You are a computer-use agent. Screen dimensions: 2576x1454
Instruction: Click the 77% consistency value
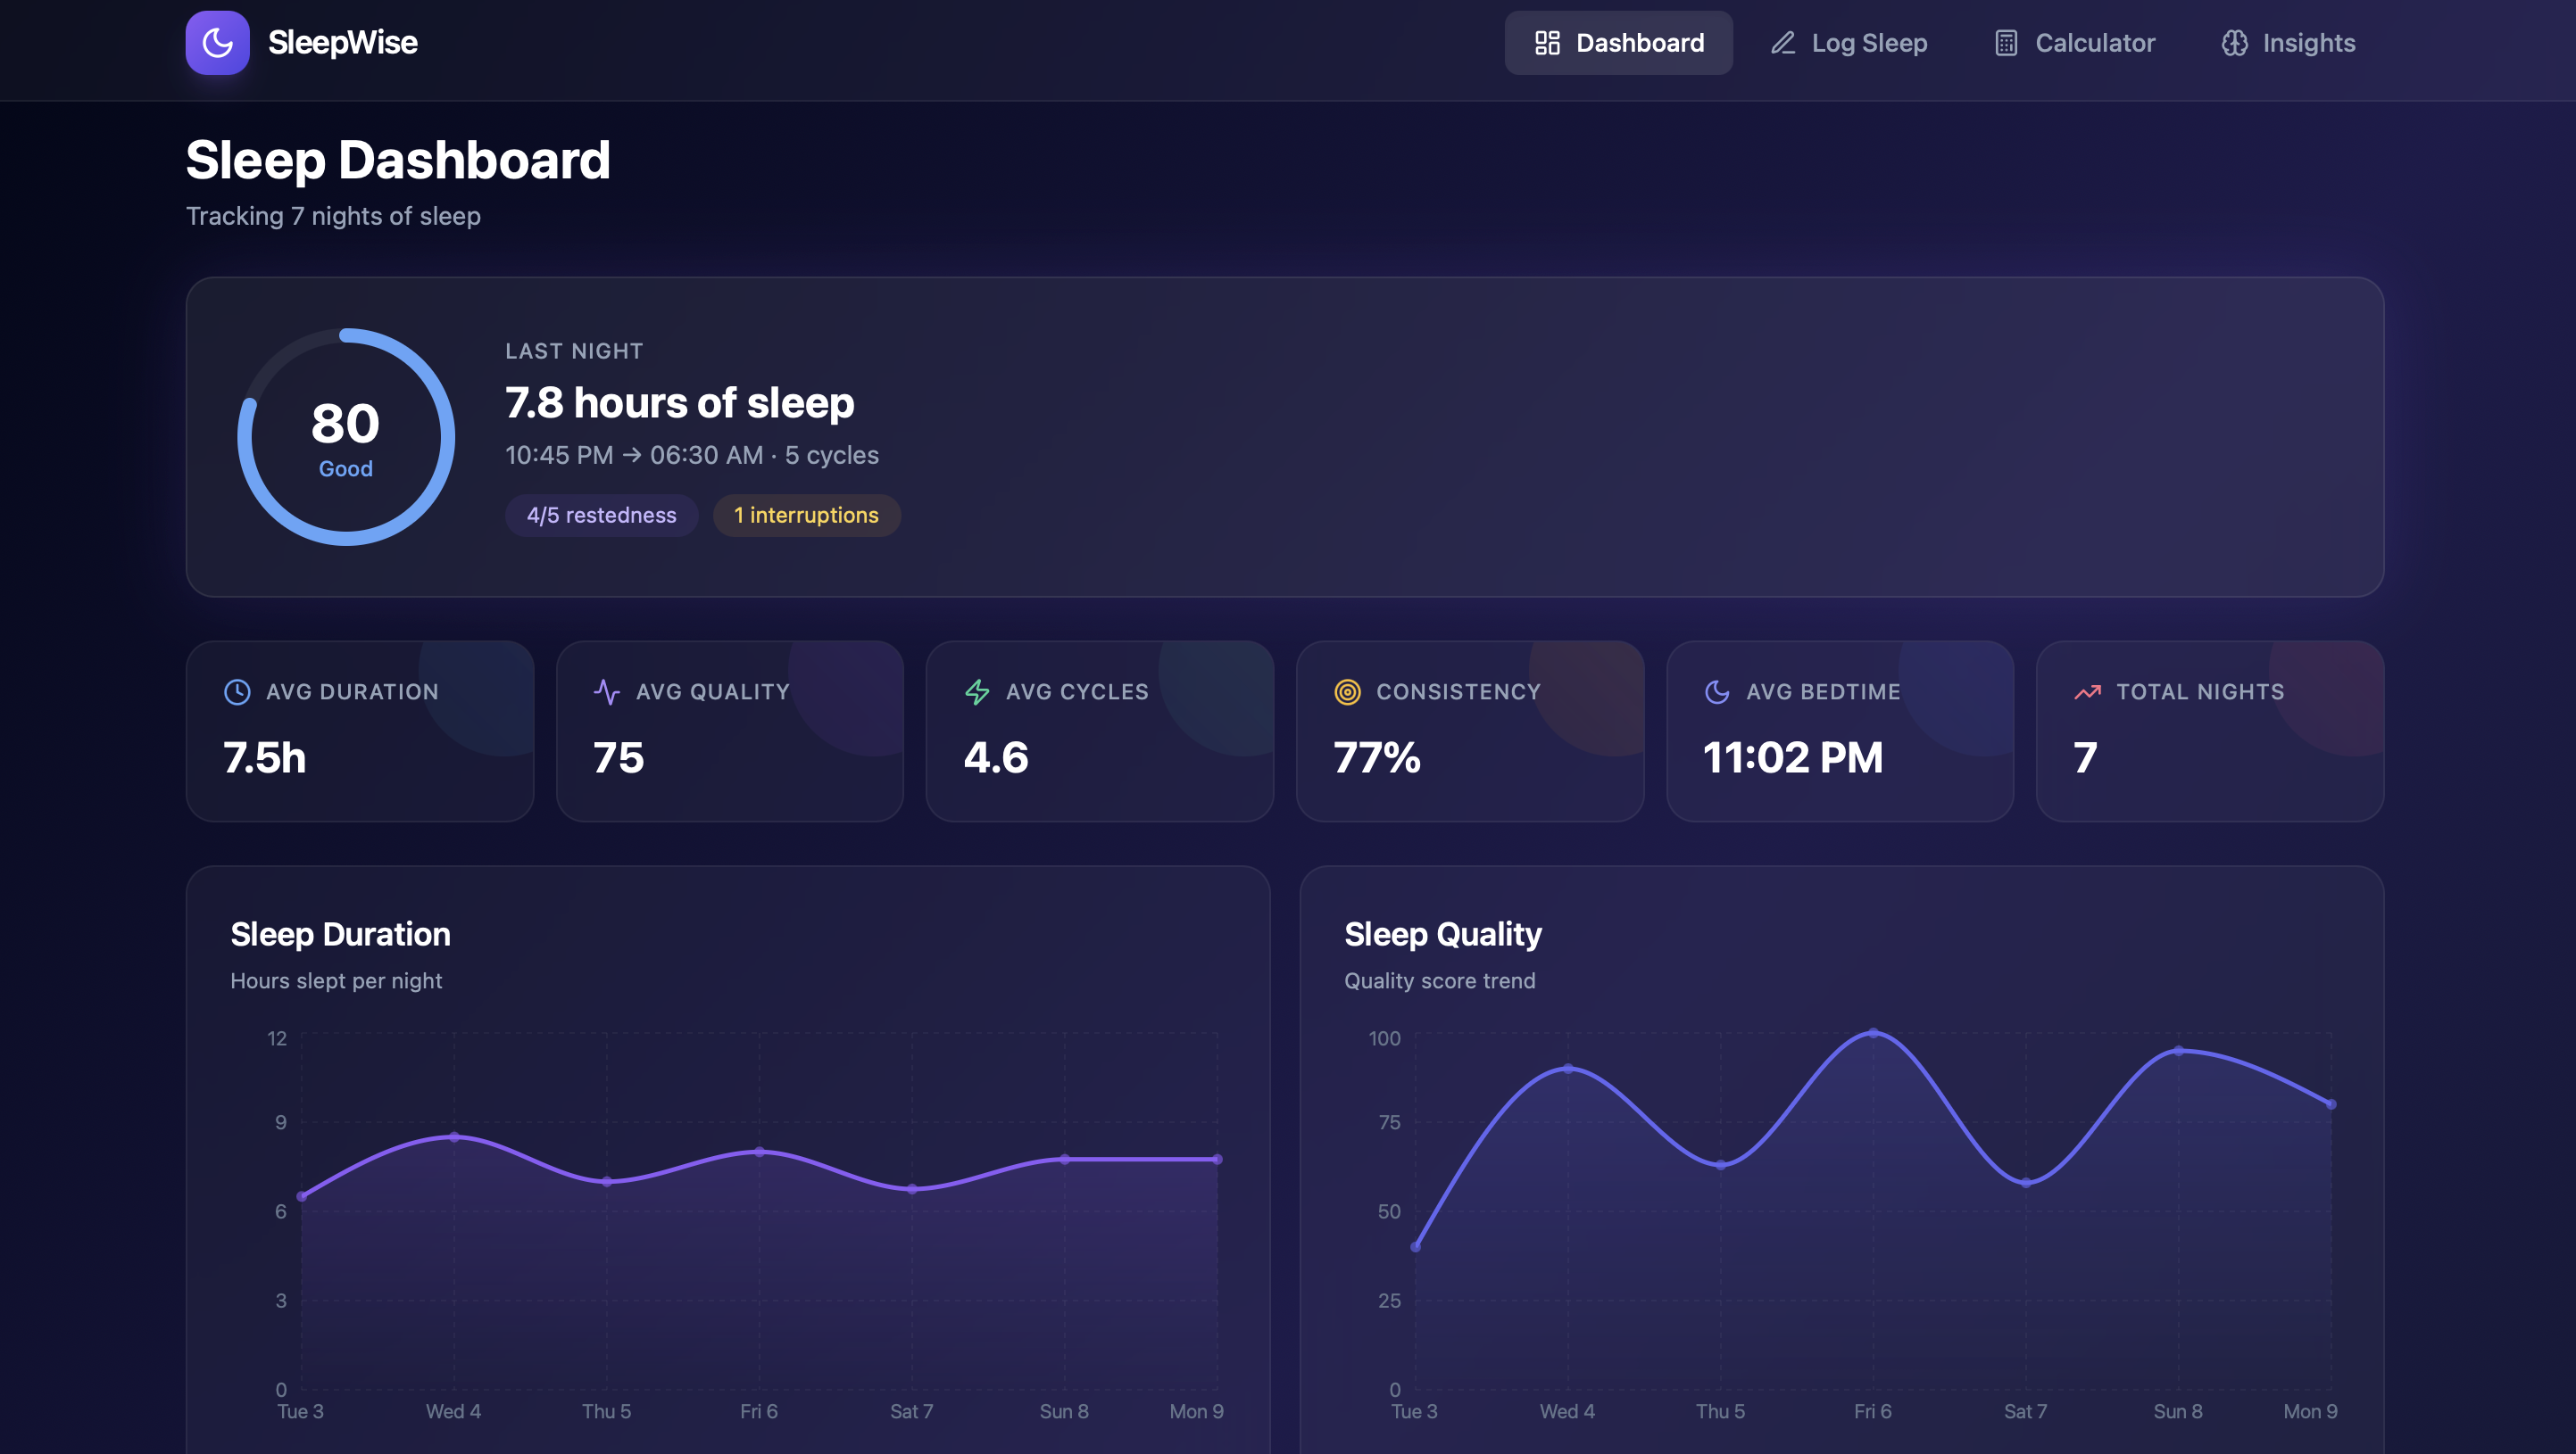coord(1377,757)
